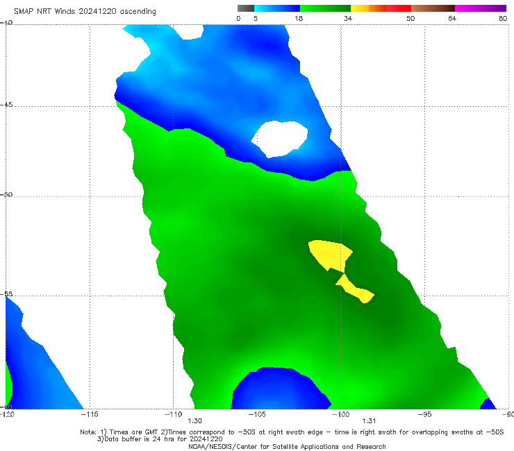
Task: Click the color scale label '5'
Action: tap(256, 18)
